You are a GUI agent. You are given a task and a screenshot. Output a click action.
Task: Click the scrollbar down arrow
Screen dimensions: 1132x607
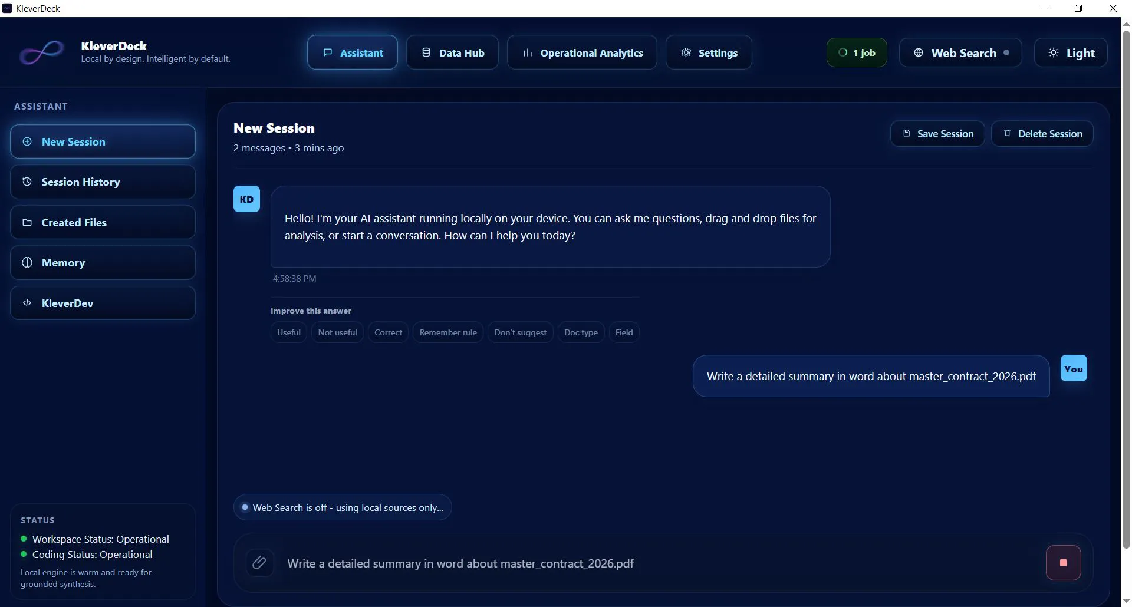coord(1126,601)
